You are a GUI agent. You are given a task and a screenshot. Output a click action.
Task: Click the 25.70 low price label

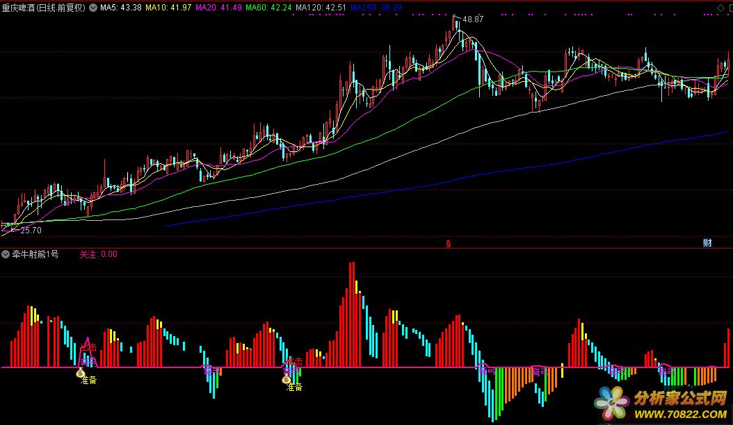coord(31,231)
